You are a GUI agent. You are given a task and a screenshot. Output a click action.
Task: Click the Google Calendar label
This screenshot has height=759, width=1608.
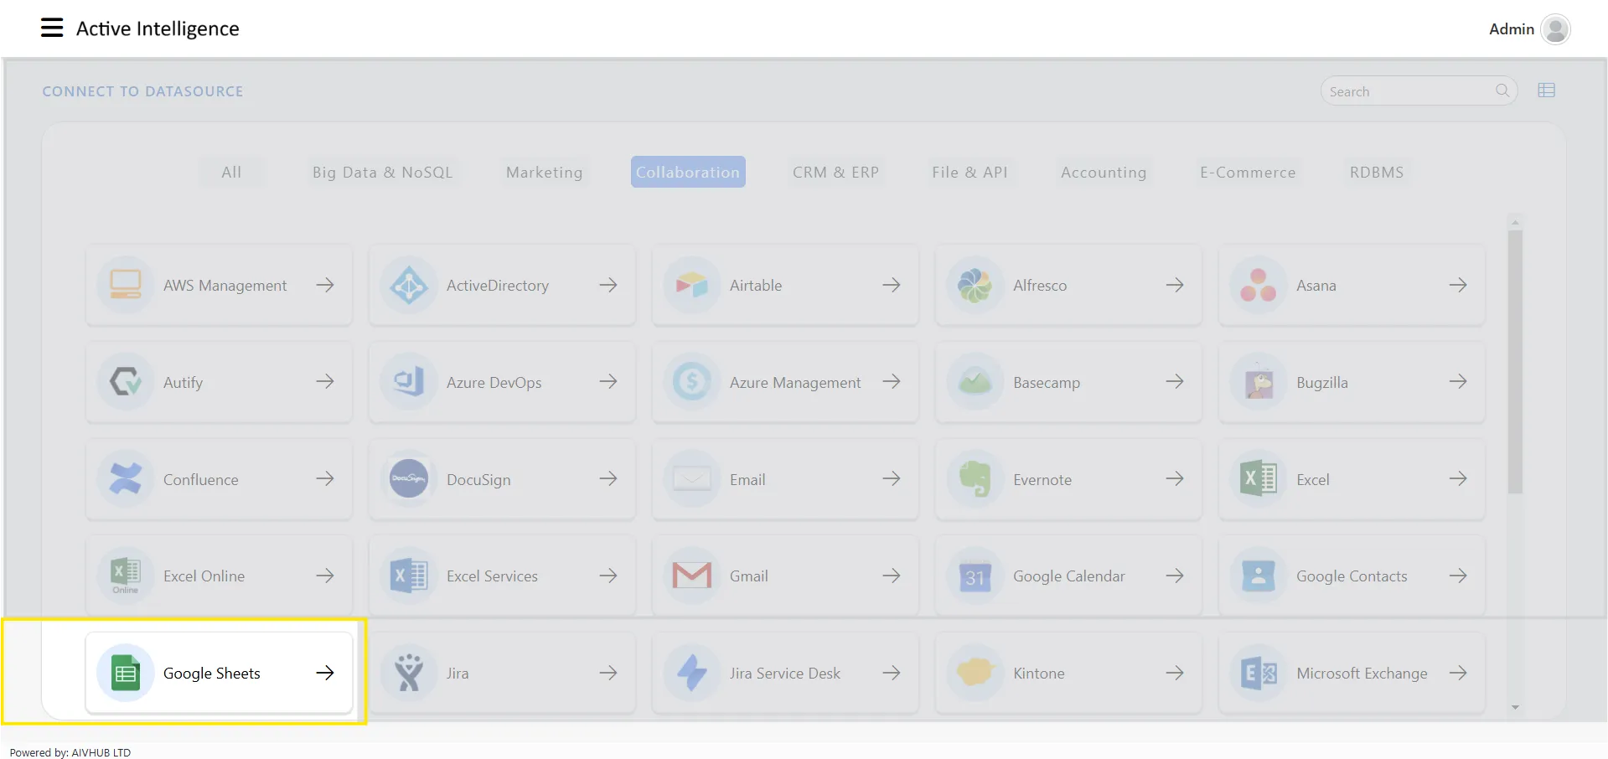click(x=1069, y=576)
